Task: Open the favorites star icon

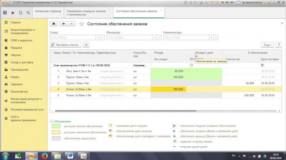Action: pos(13,13)
